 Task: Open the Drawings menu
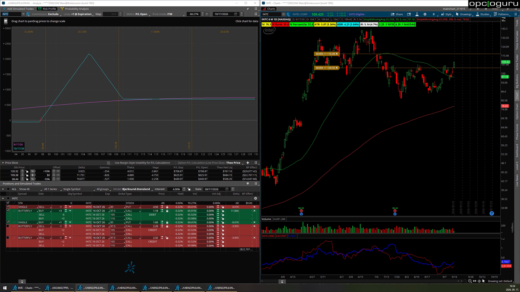tap(464, 14)
